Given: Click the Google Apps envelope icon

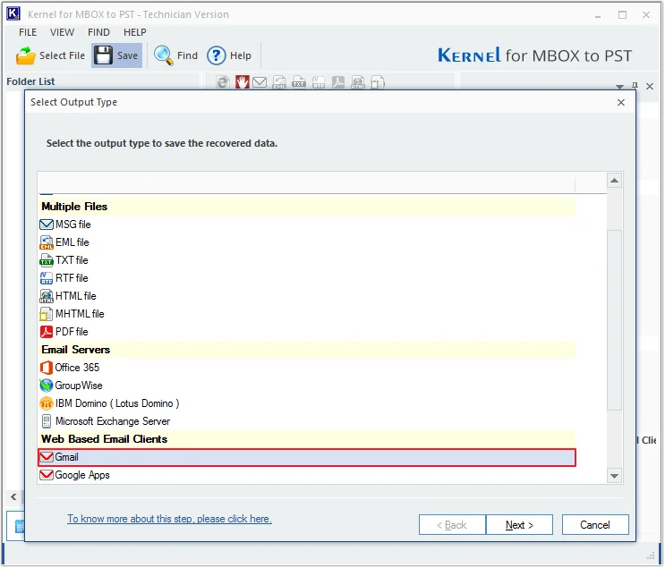Looking at the screenshot, I should [x=47, y=475].
